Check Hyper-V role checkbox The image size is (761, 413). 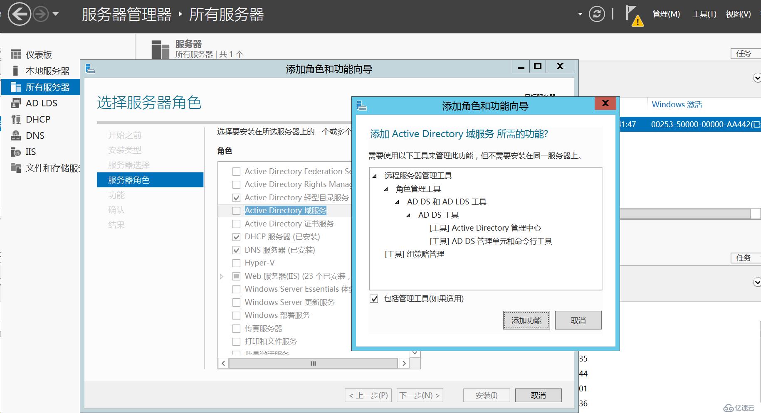click(x=236, y=263)
